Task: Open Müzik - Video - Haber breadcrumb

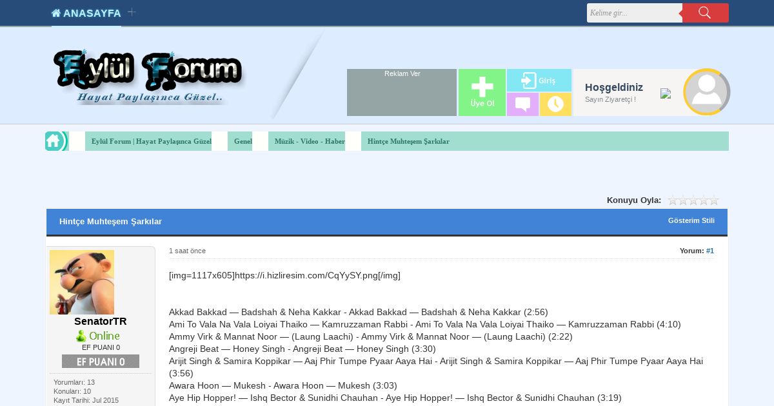Action: pos(310,141)
